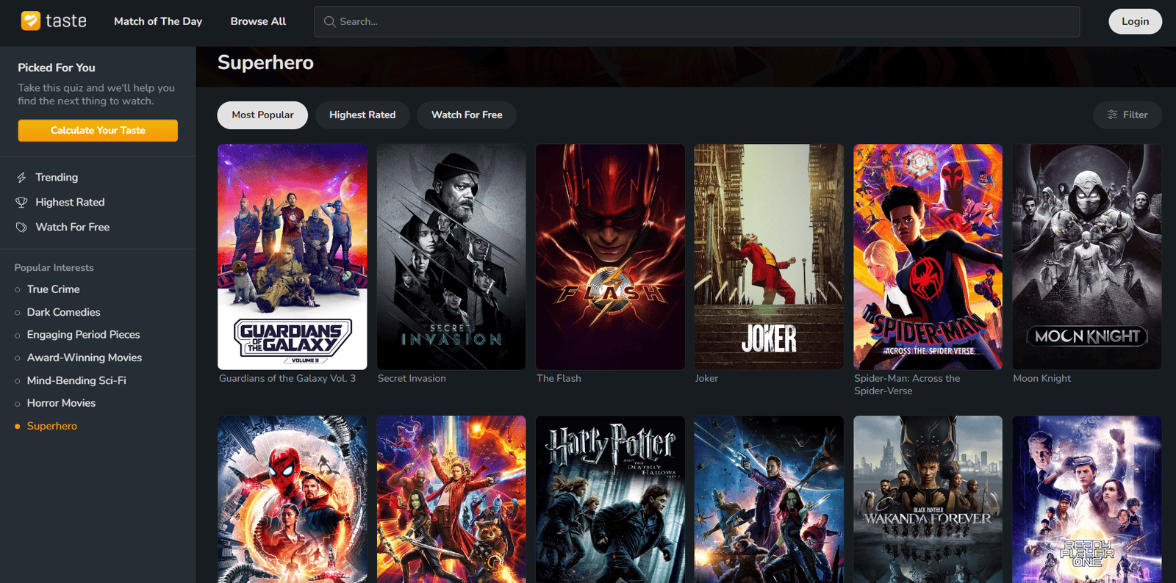Open the Harry Potter Deathly Hallows poster
Viewport: 1176px width, 583px height.
coord(610,499)
